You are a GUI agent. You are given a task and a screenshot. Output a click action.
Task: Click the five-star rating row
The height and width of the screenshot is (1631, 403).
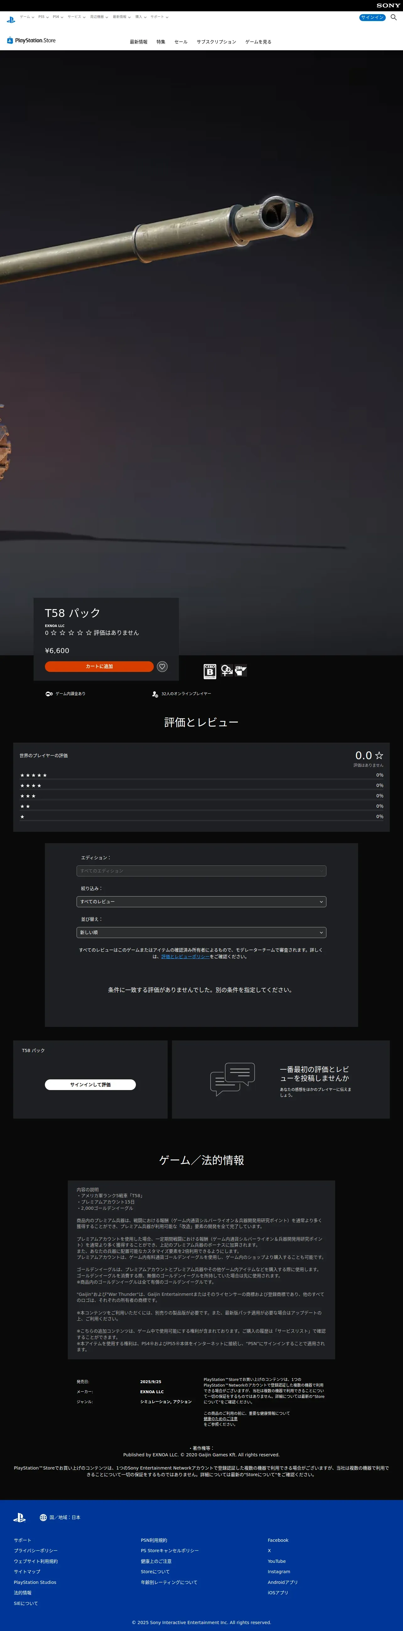click(201, 775)
